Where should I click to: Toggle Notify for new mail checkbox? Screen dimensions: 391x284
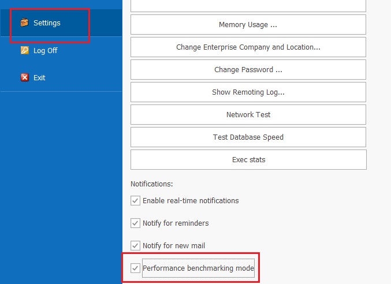coord(135,246)
